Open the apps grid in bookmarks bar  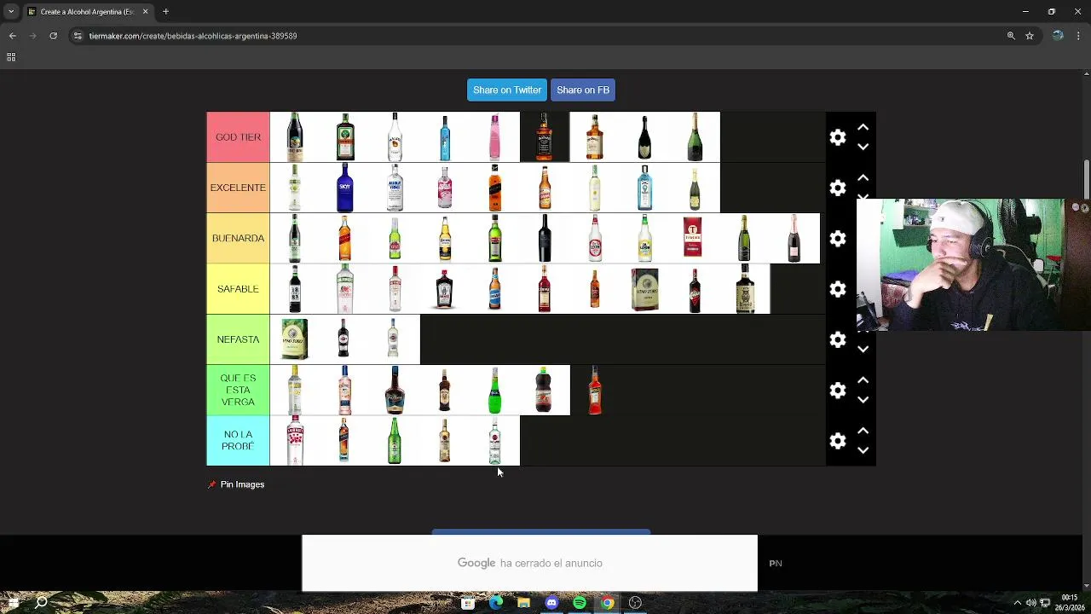click(11, 57)
